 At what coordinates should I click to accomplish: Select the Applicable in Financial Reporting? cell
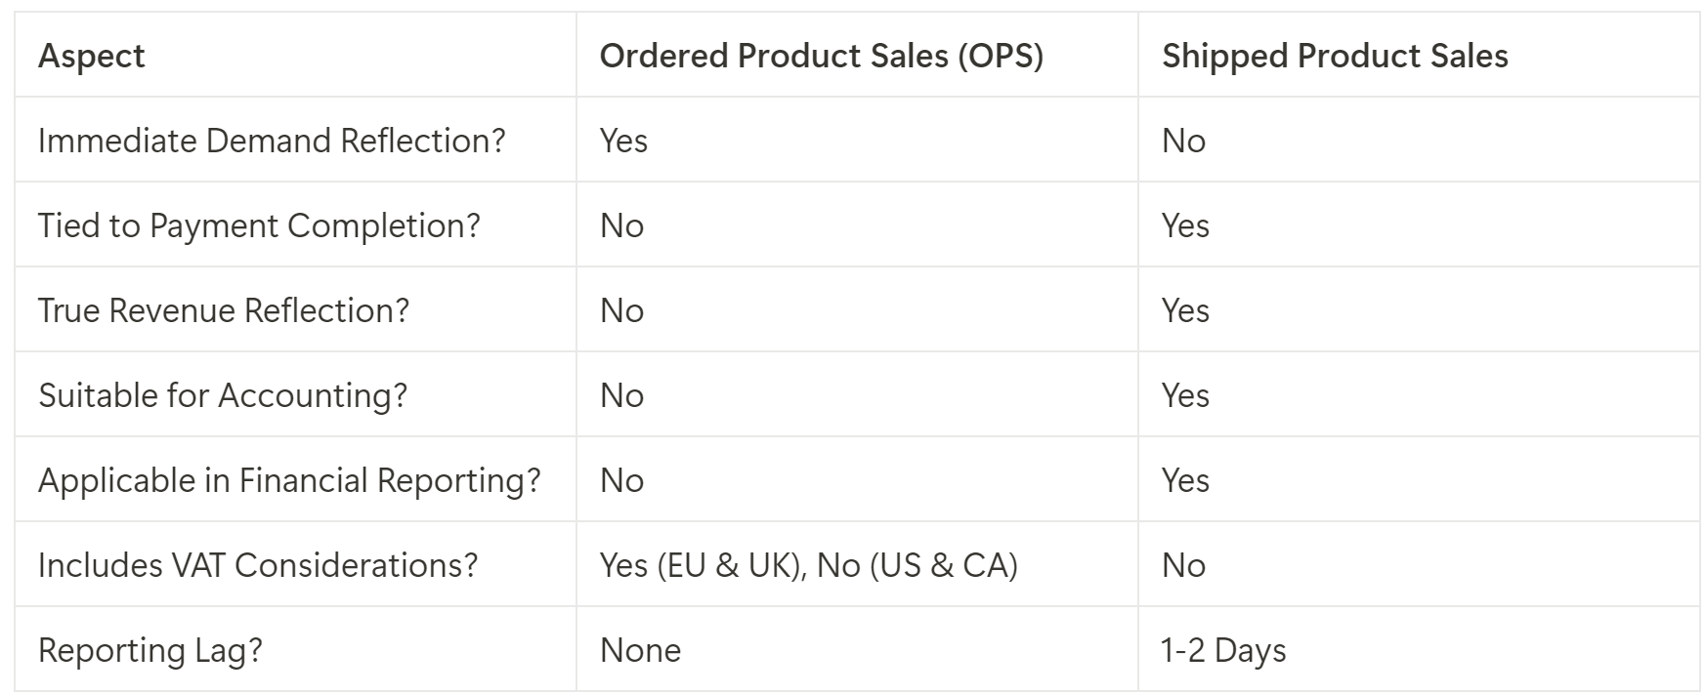[x=289, y=480]
